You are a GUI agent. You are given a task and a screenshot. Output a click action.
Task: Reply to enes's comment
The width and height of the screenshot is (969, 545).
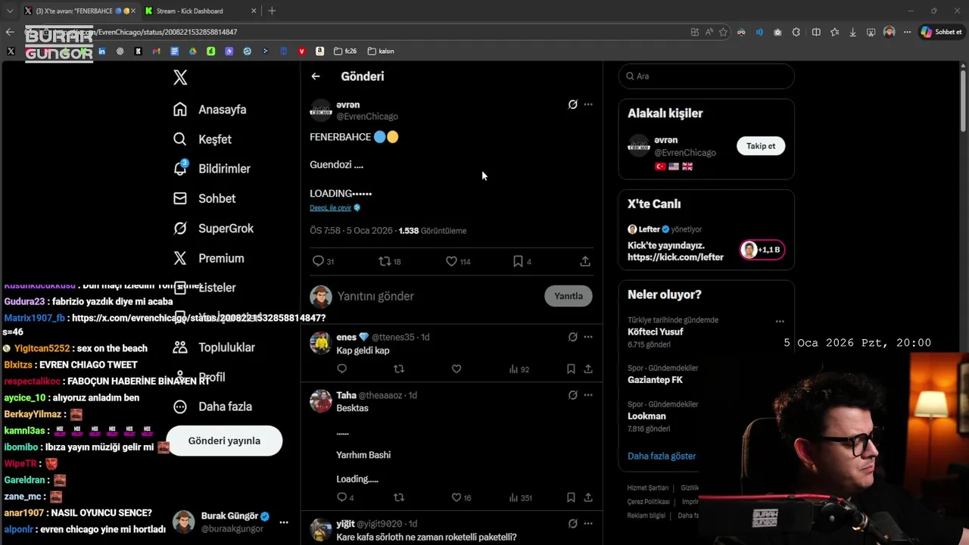point(342,369)
